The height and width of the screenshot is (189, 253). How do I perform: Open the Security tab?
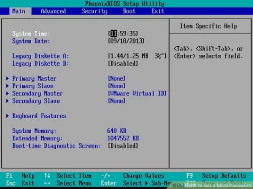[94, 11]
